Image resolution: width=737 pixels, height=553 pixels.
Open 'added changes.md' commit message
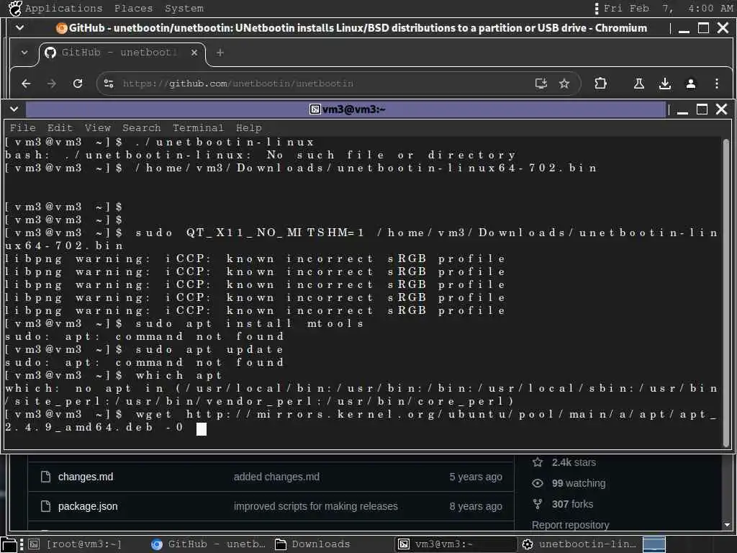(276, 477)
